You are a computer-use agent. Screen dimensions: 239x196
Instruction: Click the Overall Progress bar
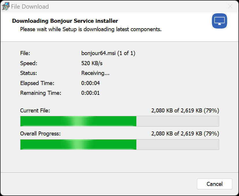(x=120, y=144)
